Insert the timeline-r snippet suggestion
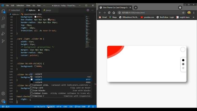The height and width of the screenshot is (111, 197). click(x=61, y=96)
